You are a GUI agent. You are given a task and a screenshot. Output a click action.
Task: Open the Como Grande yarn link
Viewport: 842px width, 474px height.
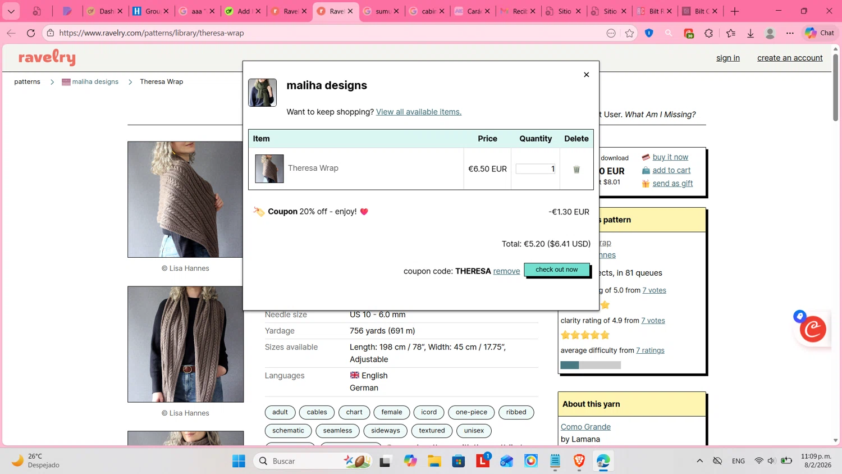pyautogui.click(x=585, y=427)
